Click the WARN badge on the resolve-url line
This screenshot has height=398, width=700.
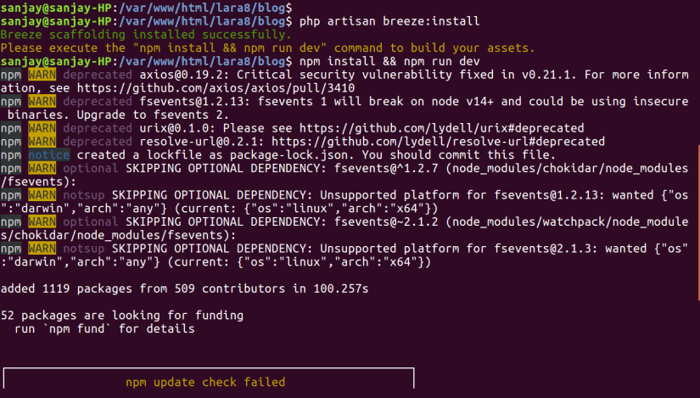coord(42,142)
